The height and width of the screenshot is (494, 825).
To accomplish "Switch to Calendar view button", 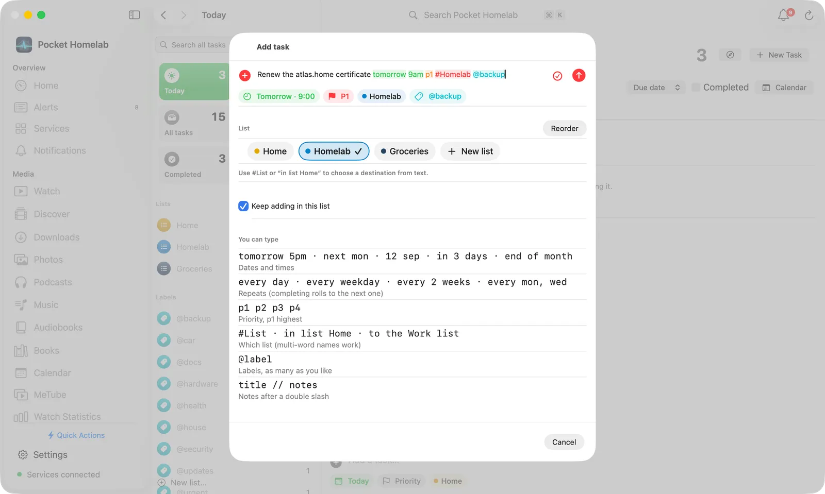I will click(784, 88).
